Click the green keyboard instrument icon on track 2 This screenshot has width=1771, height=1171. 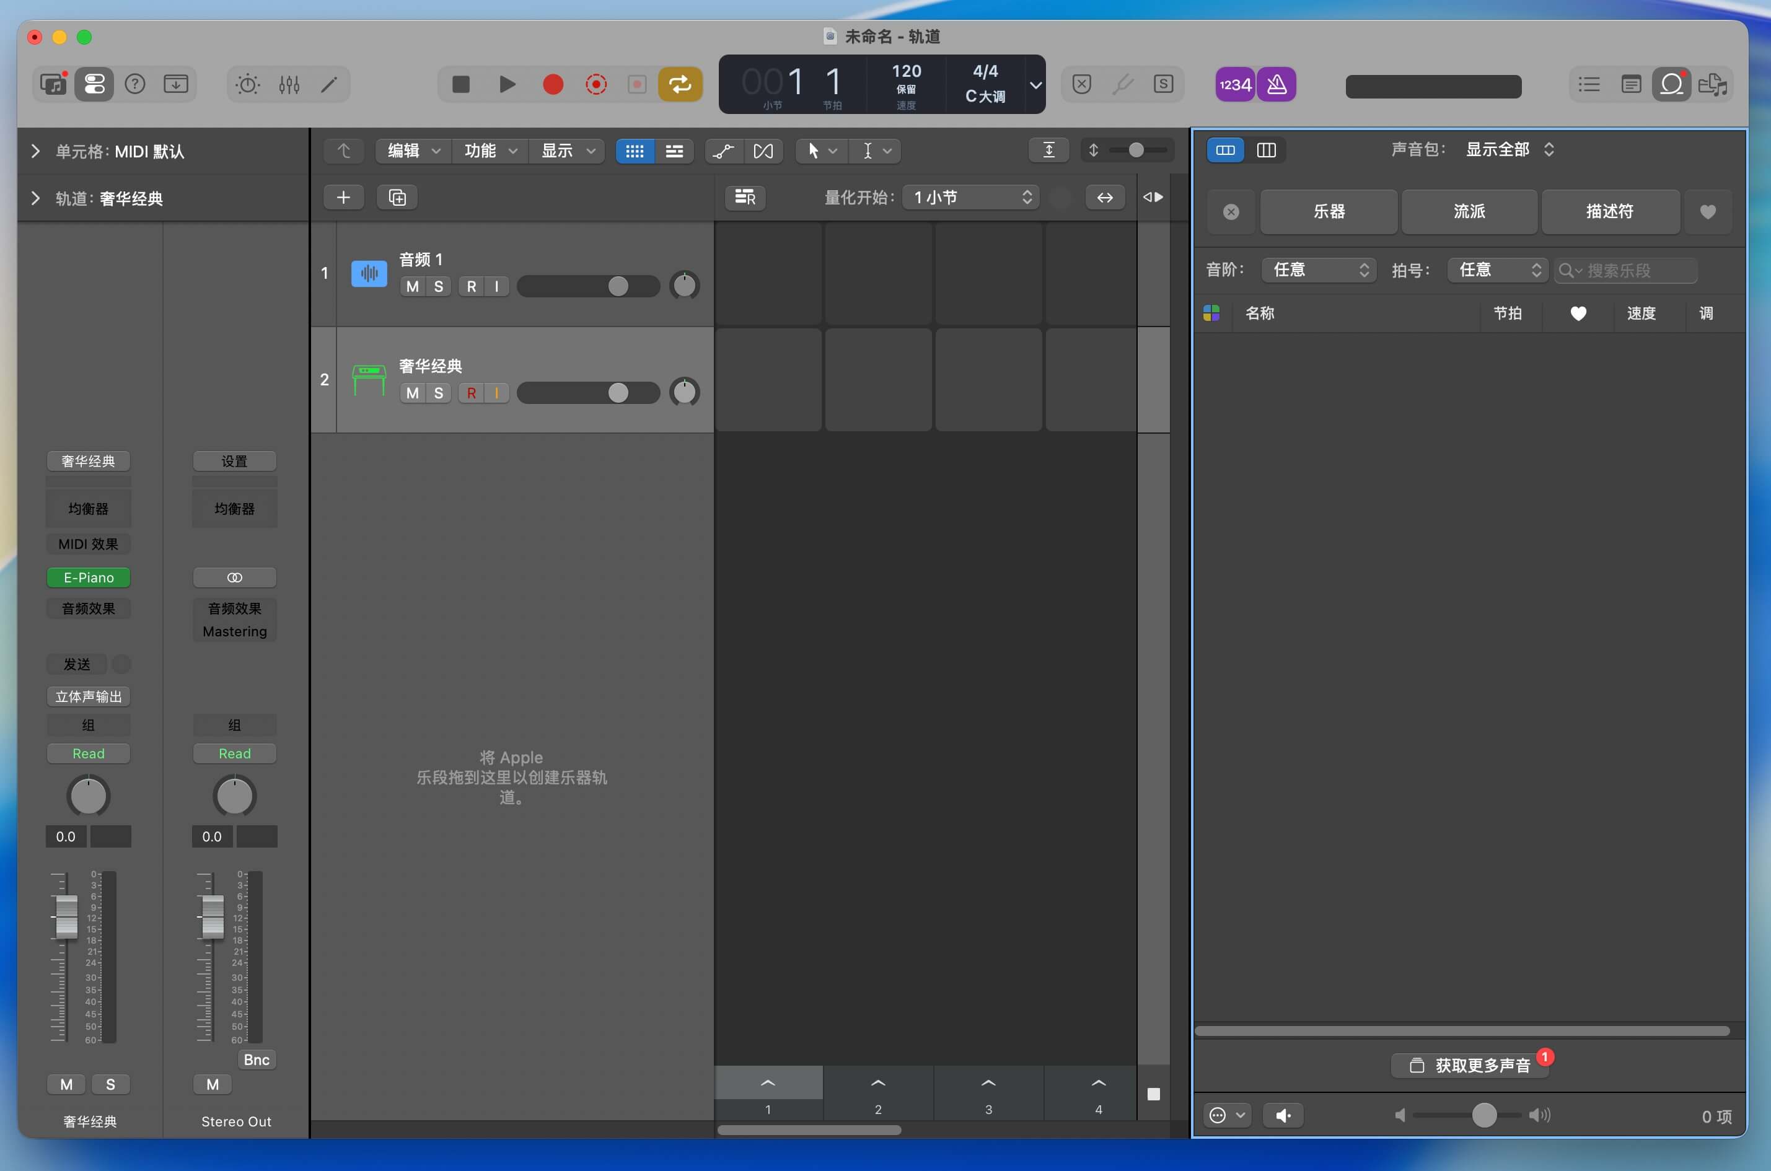369,379
